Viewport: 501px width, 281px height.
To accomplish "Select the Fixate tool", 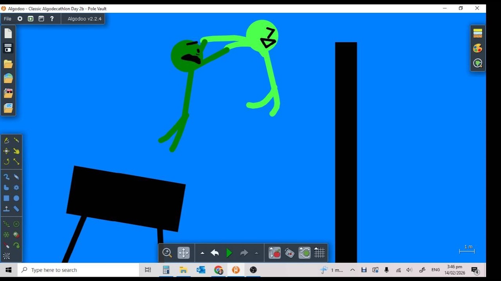I will [16, 224].
